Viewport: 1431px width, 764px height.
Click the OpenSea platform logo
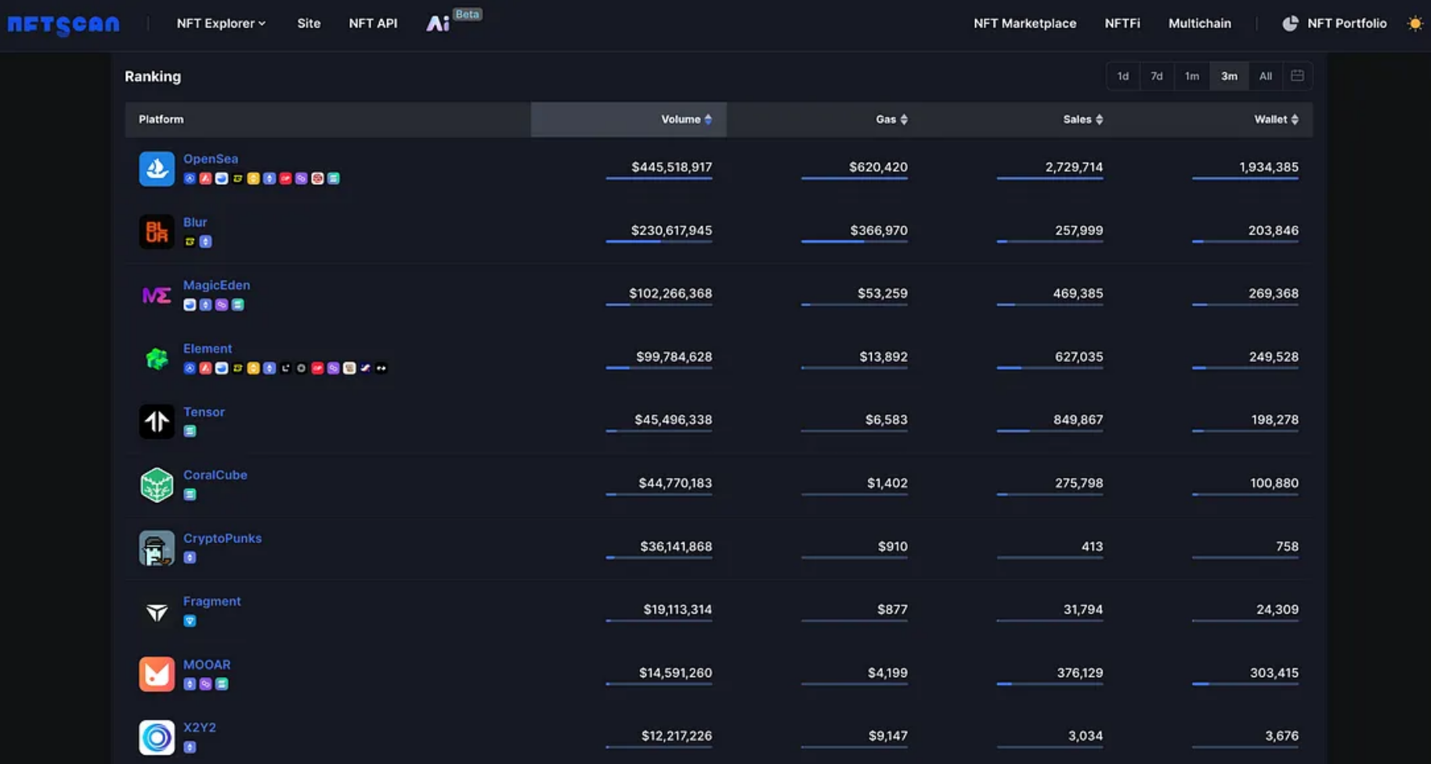tap(157, 168)
